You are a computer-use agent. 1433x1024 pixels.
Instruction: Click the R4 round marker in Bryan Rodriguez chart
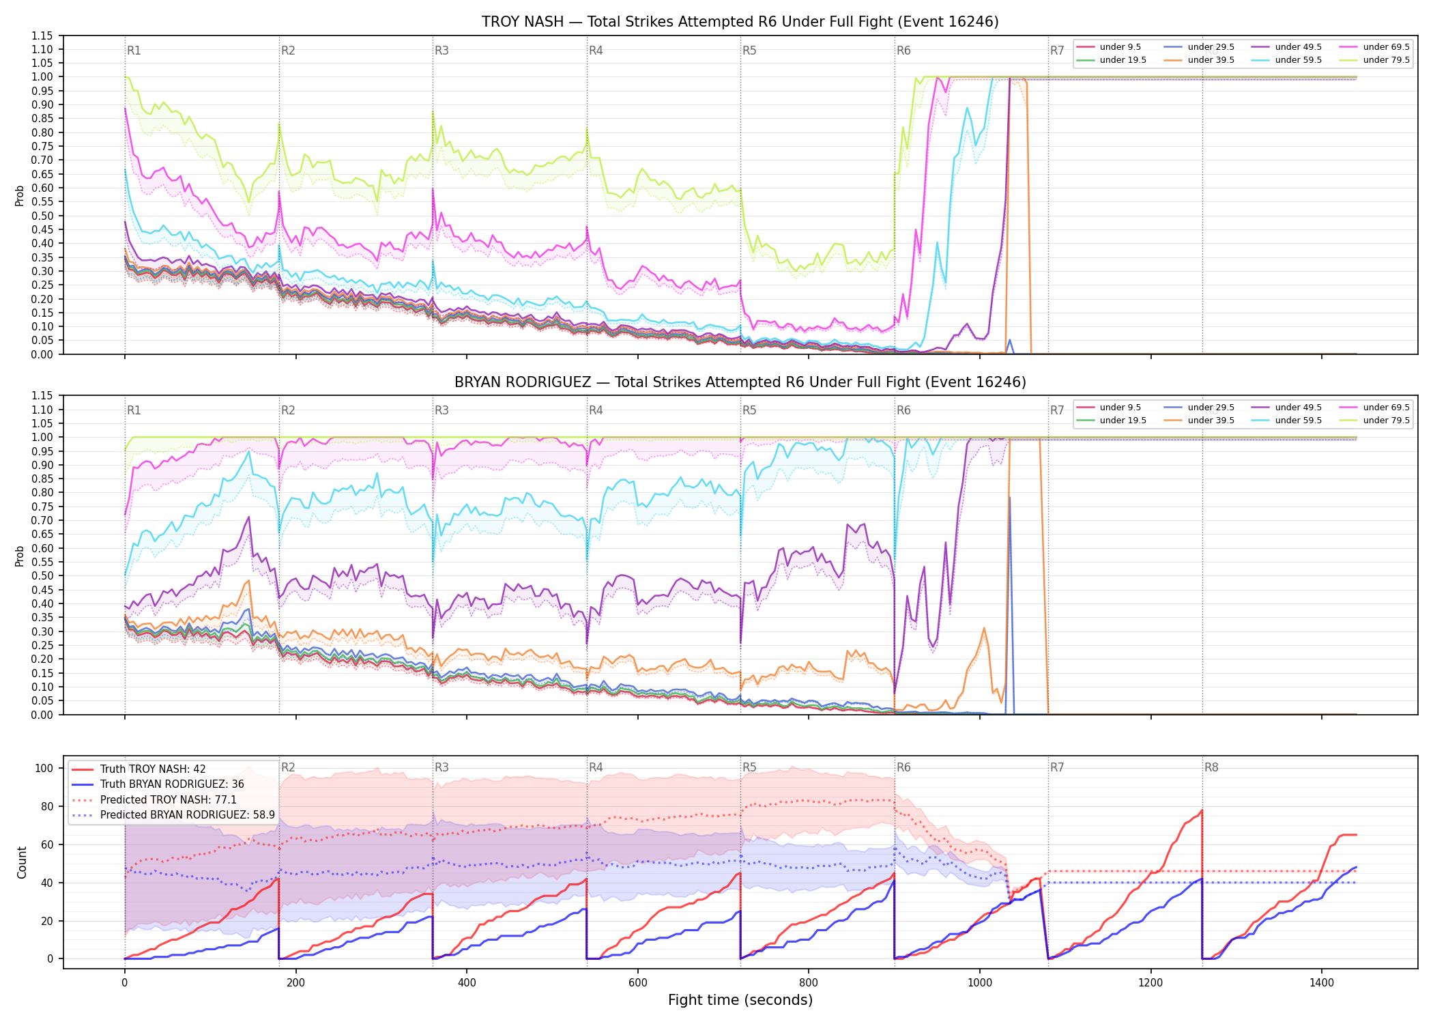pyautogui.click(x=596, y=410)
